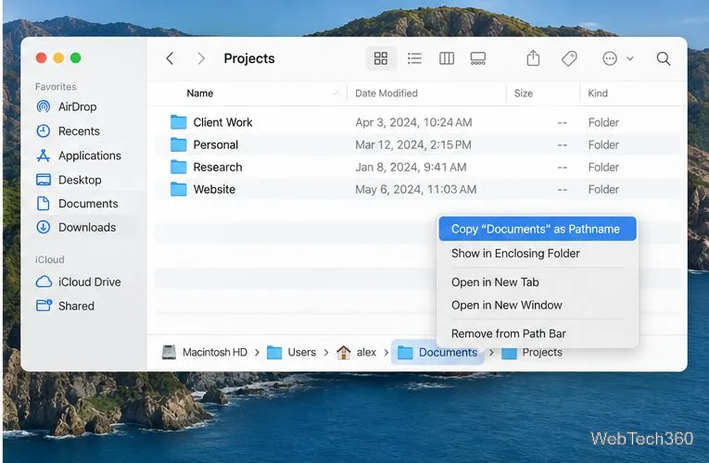
Task: Click the Website file name text
Action: (x=214, y=189)
